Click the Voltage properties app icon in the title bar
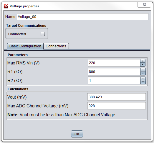Viewport: 154px width, 143px height. pyautogui.click(x=6, y=6)
